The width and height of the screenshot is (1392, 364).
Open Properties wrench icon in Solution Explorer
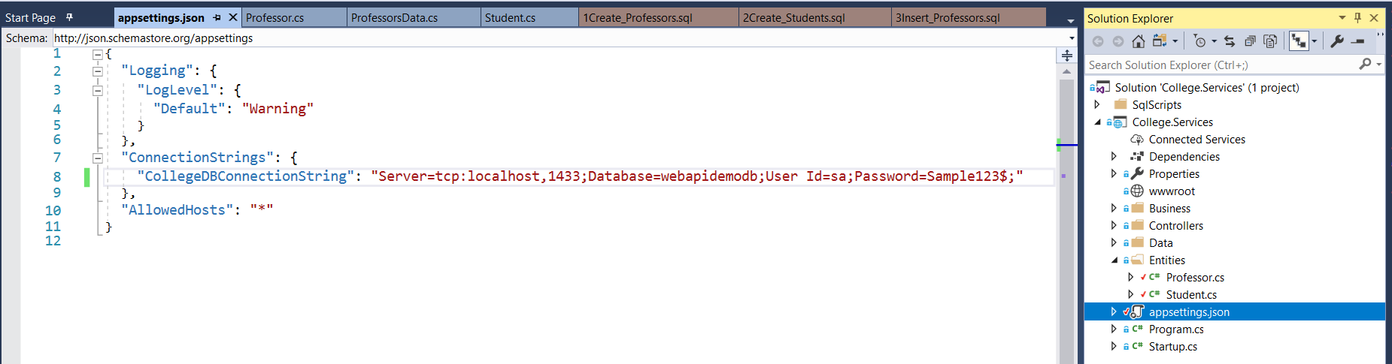pyautogui.click(x=1336, y=41)
